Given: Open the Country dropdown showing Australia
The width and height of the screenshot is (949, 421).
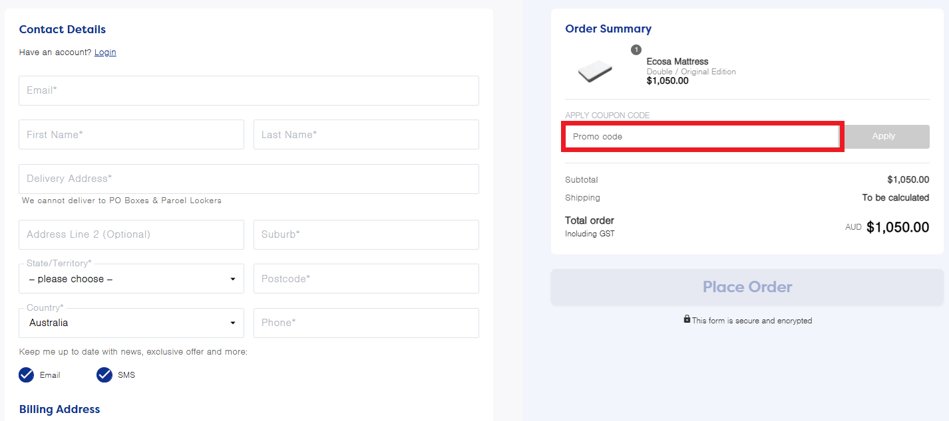Looking at the screenshot, I should click(131, 323).
